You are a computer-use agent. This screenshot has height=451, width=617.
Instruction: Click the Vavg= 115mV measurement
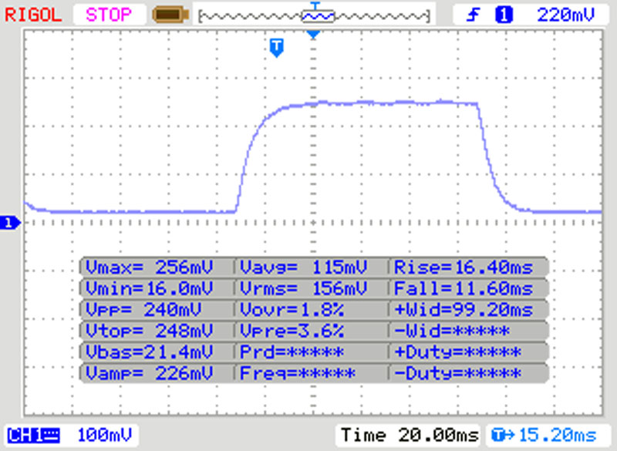(x=304, y=268)
